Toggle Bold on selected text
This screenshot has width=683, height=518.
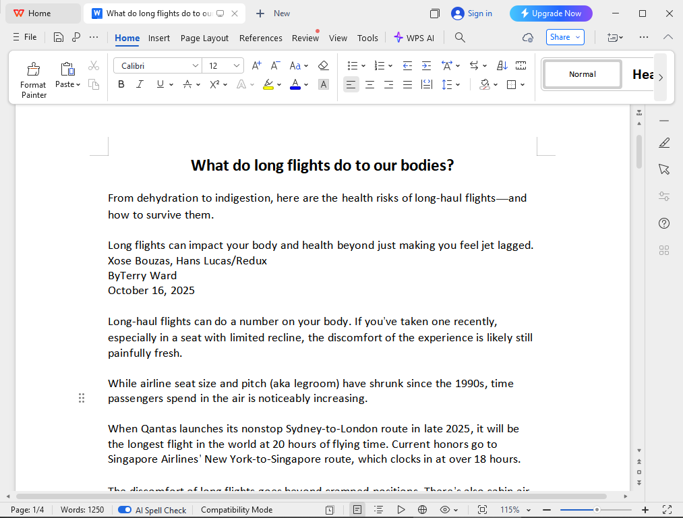[121, 84]
